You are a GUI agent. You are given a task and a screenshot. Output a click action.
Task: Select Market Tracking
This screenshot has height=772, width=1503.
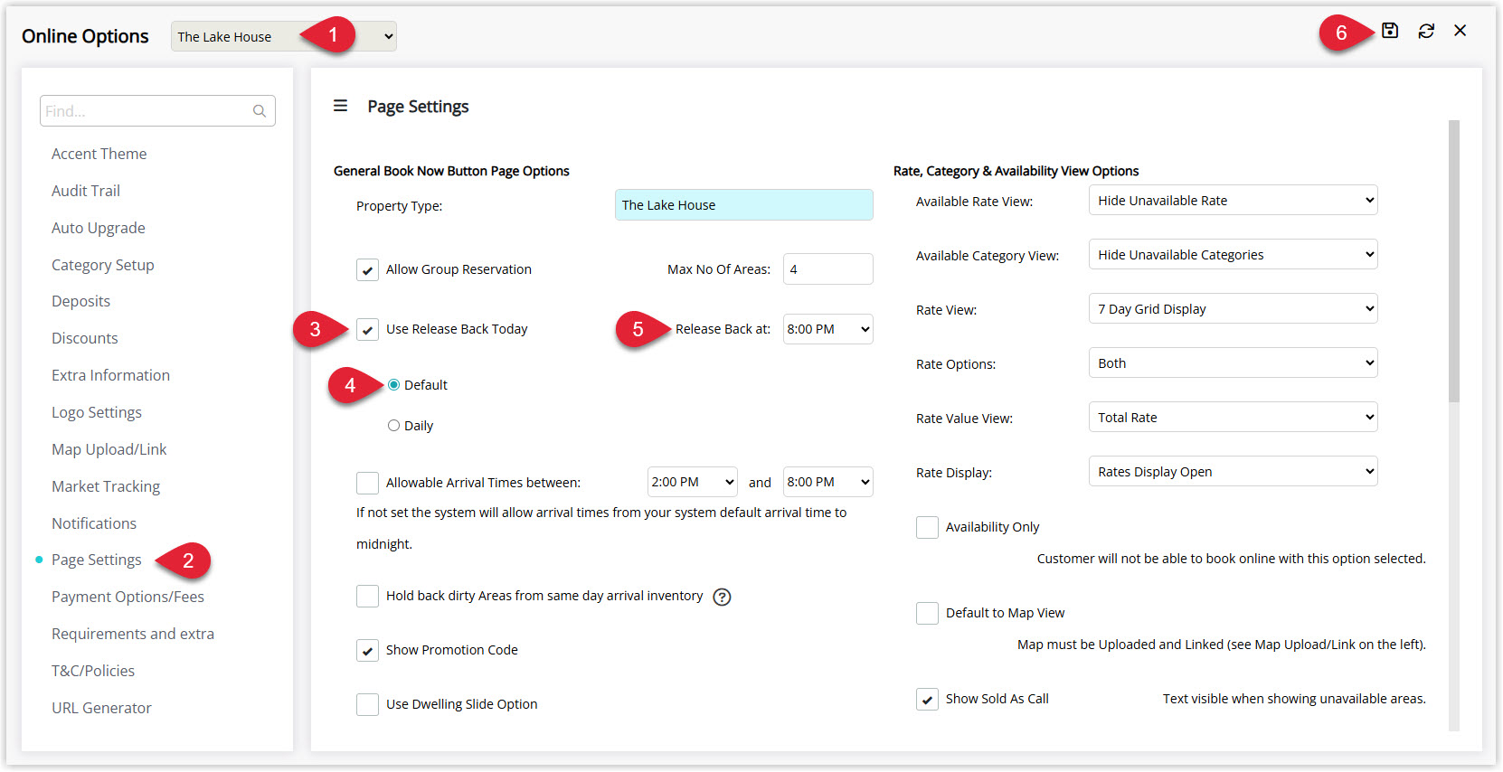point(106,486)
